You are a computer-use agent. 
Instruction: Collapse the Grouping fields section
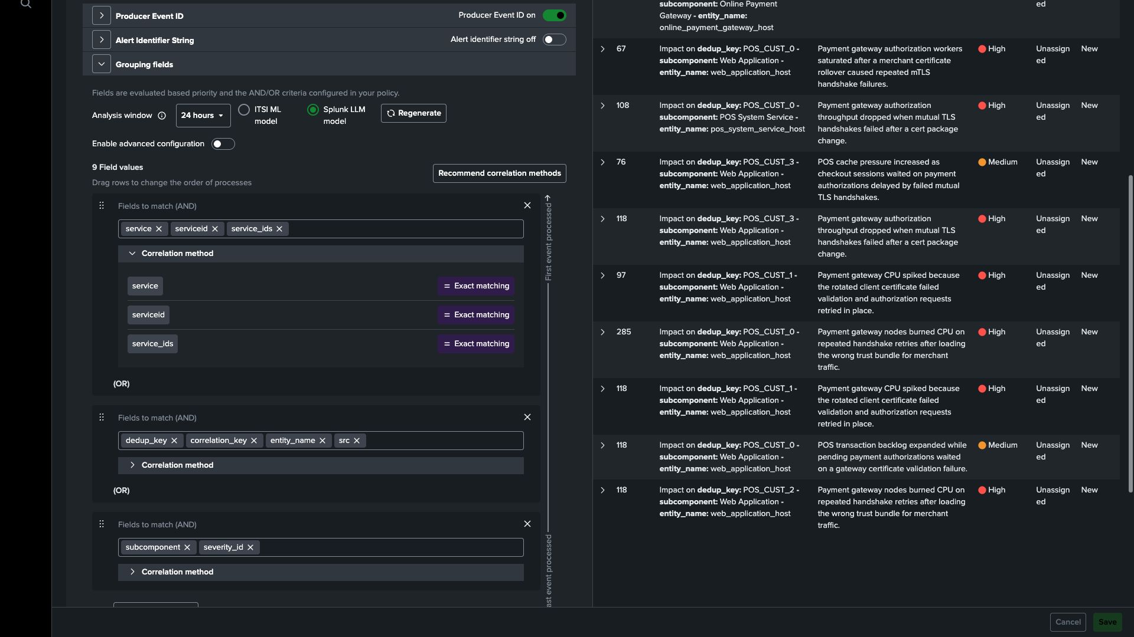102,64
